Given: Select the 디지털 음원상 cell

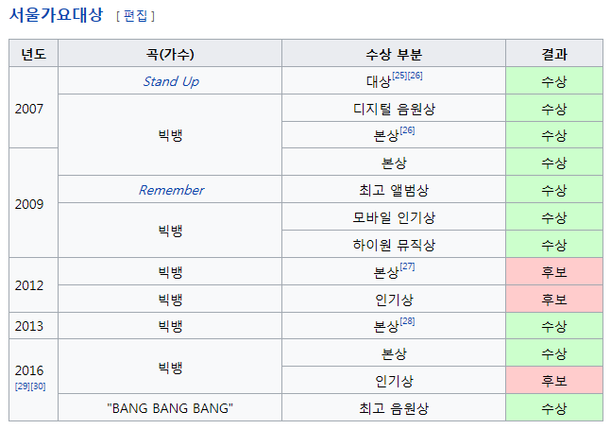Looking at the screenshot, I should point(394,109).
